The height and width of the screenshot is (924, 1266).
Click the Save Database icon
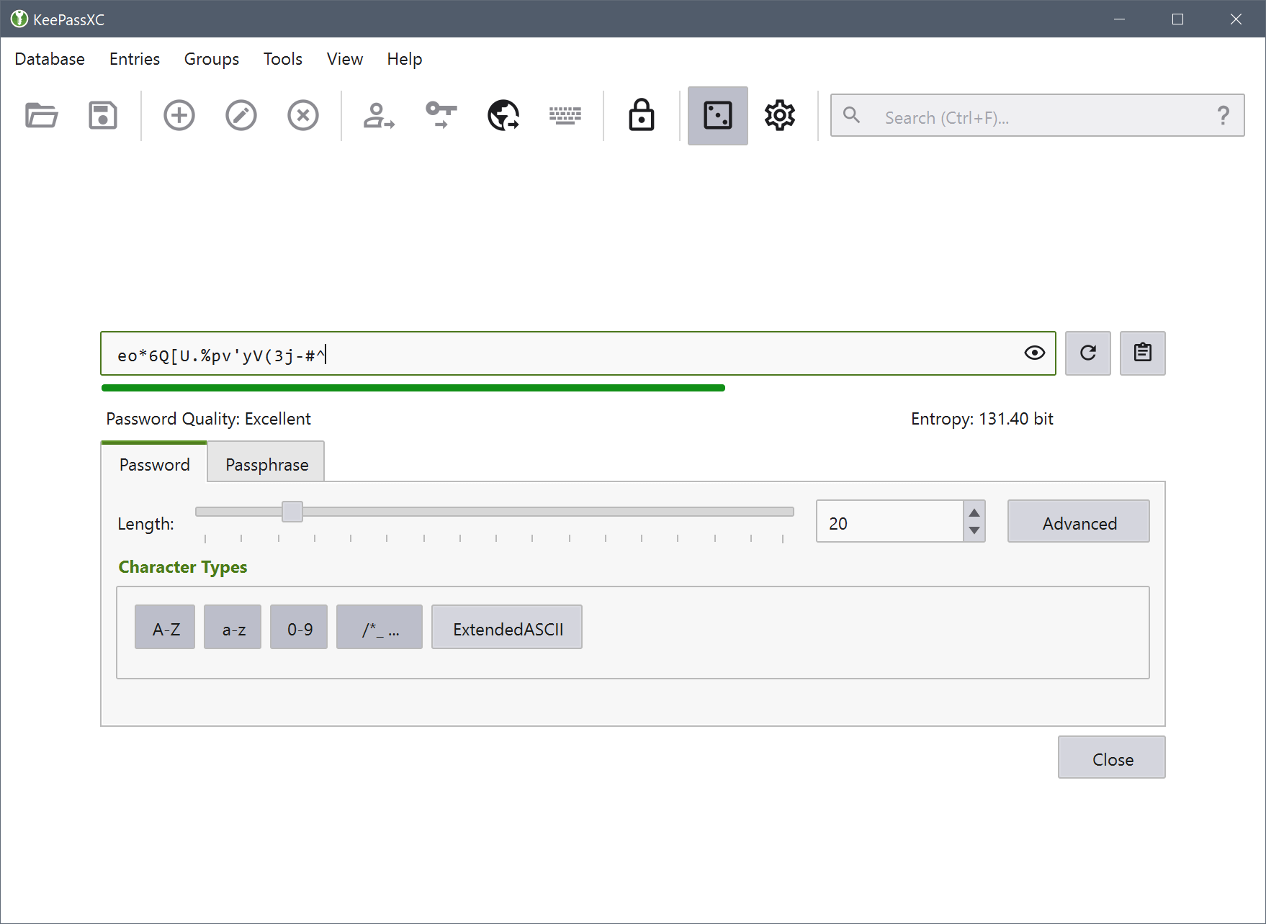pos(103,115)
